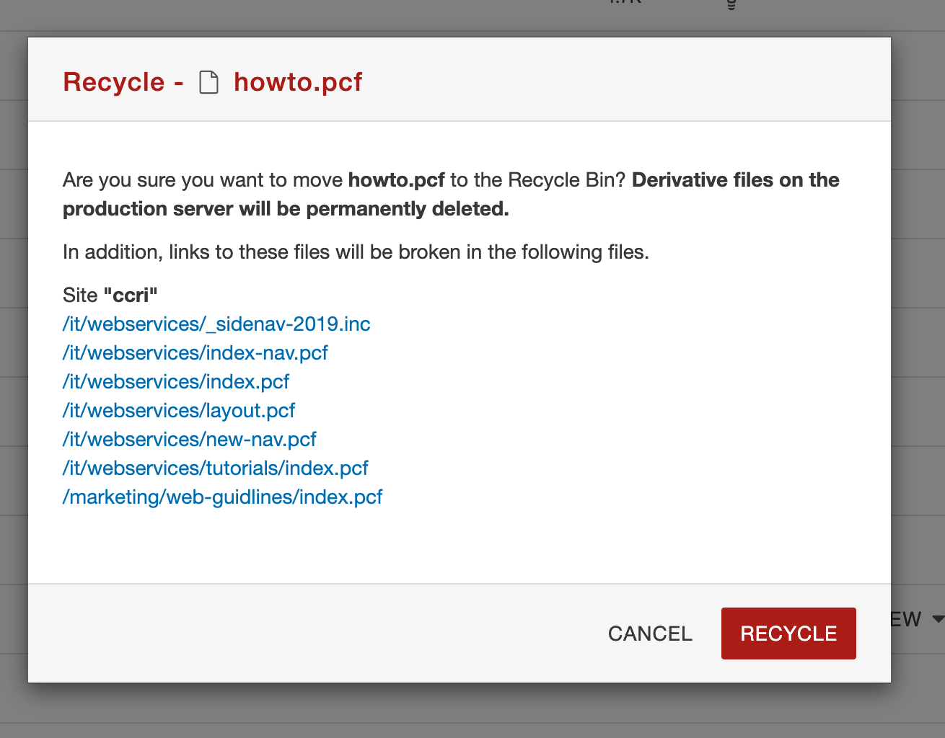Open the /it/webservices/index-nav.pcf link

tap(195, 352)
